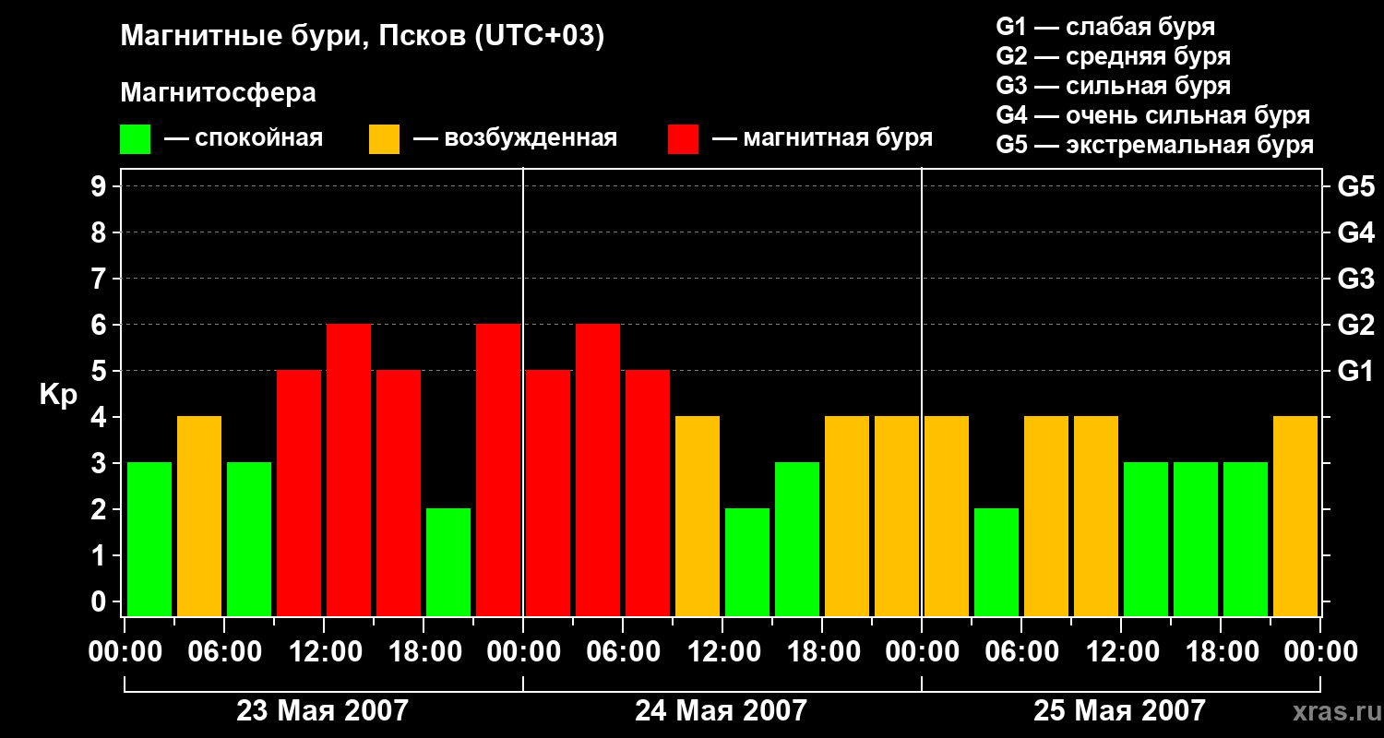Image resolution: width=1384 pixels, height=738 pixels.
Task: Click the 'G5 — экстремальная буря' description line
Action: click(x=1155, y=145)
